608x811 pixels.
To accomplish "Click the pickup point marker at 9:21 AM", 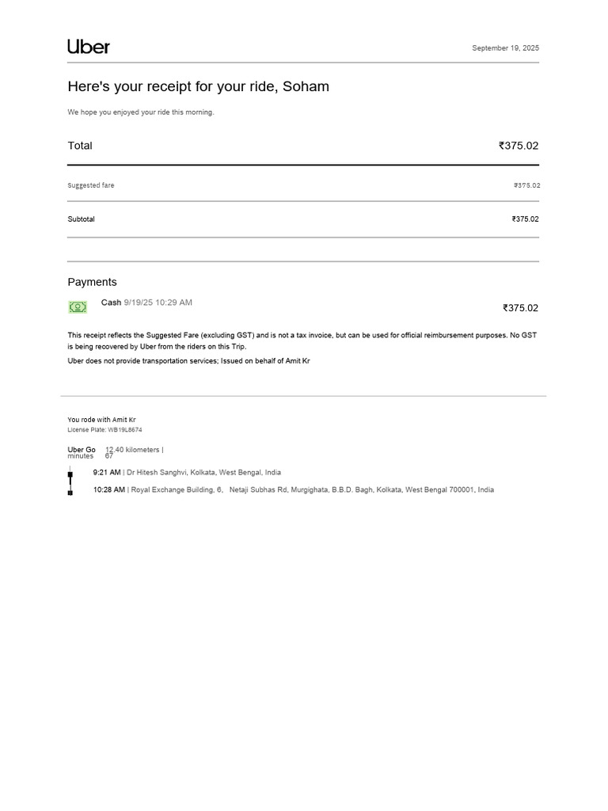I will (x=70, y=474).
